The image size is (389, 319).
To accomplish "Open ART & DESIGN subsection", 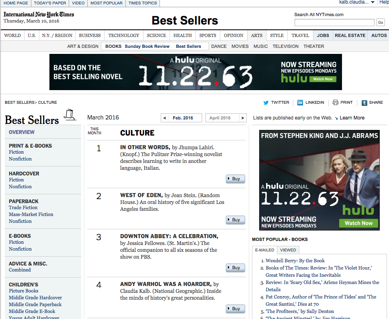I will pyautogui.click(x=83, y=46).
